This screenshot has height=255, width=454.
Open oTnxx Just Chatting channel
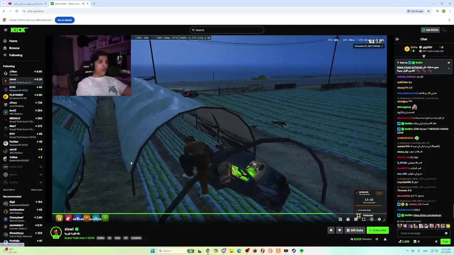pyautogui.click(x=23, y=104)
